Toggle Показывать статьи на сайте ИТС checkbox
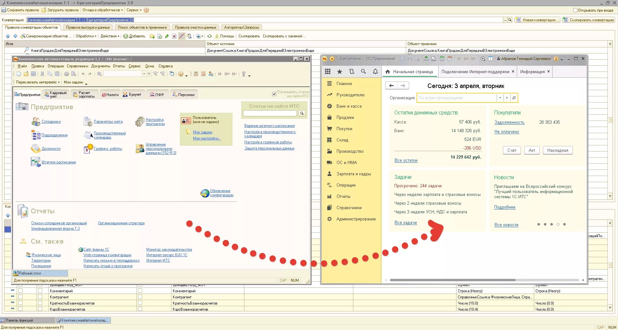Screen dimensions: 618x330 point(274,94)
